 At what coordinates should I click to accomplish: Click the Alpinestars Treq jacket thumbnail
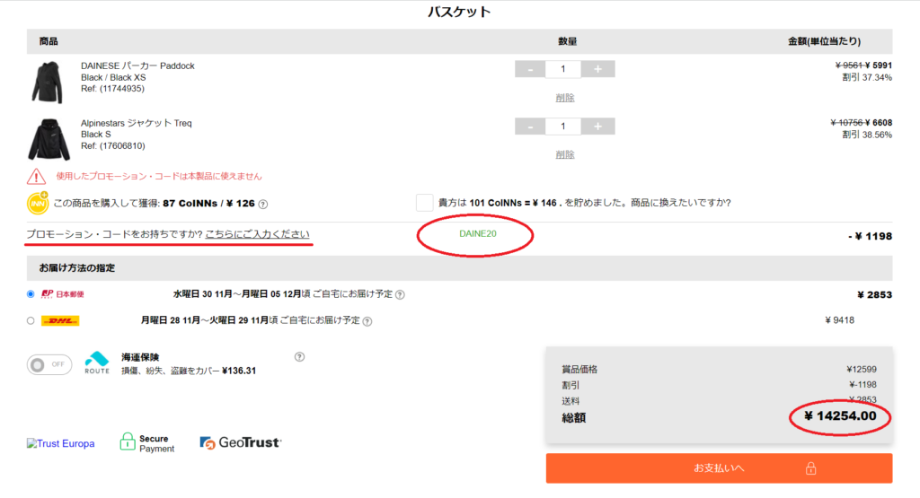(x=49, y=139)
